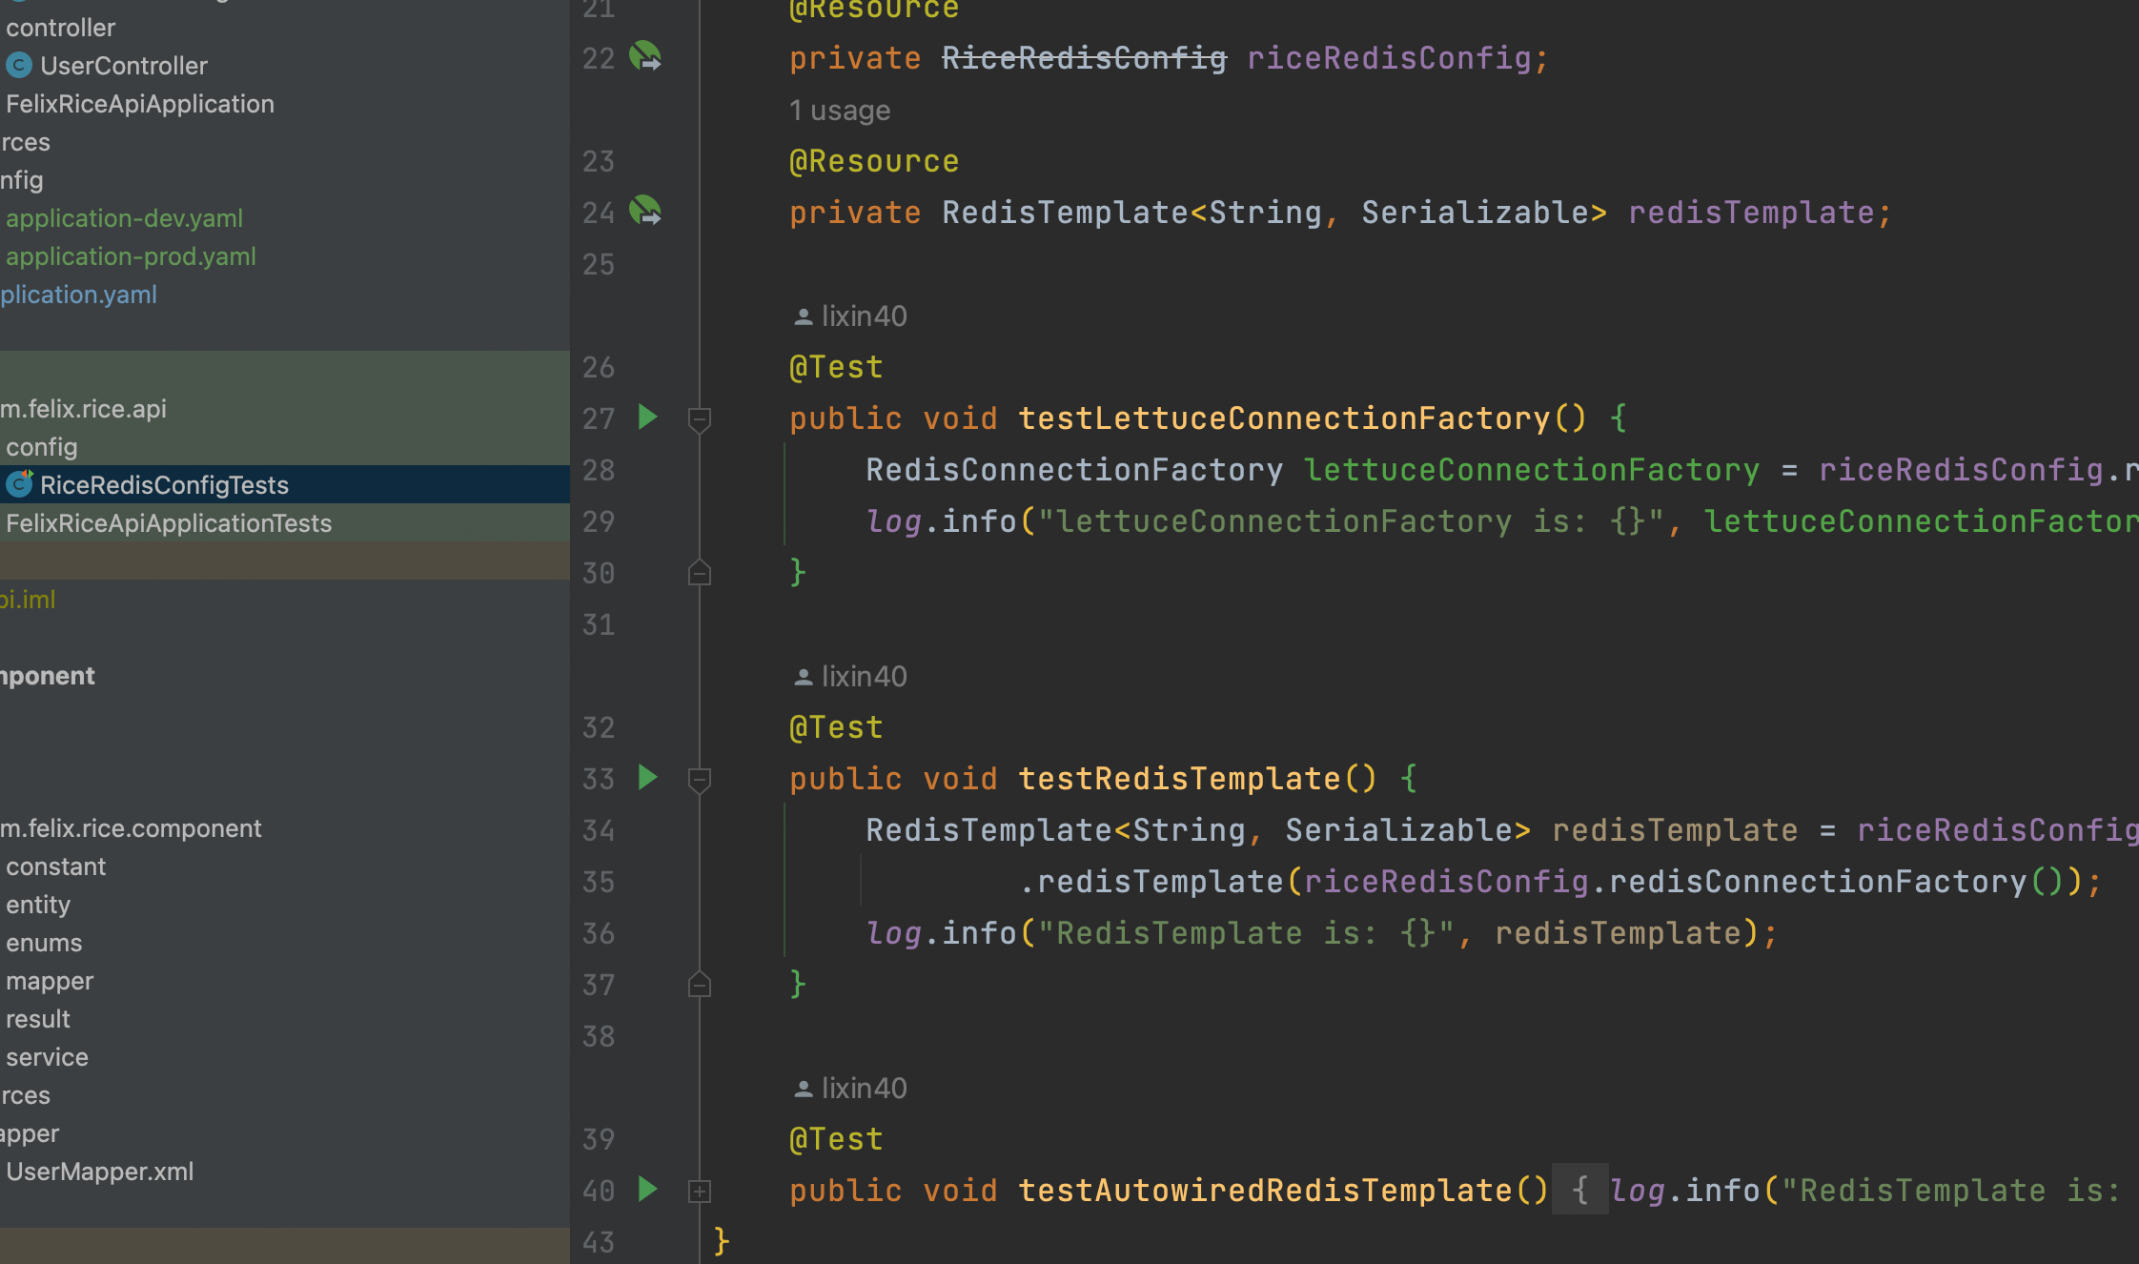The image size is (2139, 1264).
Task: Click redisTemplate field name on line 24
Action: tap(1751, 213)
